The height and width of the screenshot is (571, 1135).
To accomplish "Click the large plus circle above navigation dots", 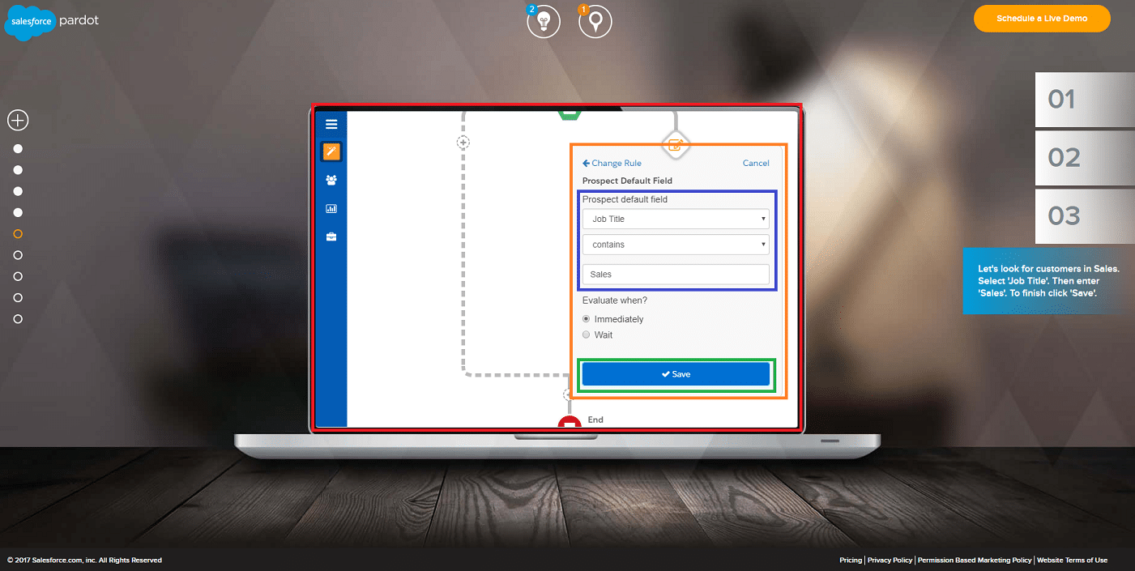I will tap(18, 121).
